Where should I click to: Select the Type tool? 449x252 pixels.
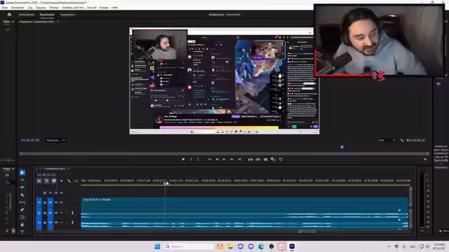tap(22, 232)
